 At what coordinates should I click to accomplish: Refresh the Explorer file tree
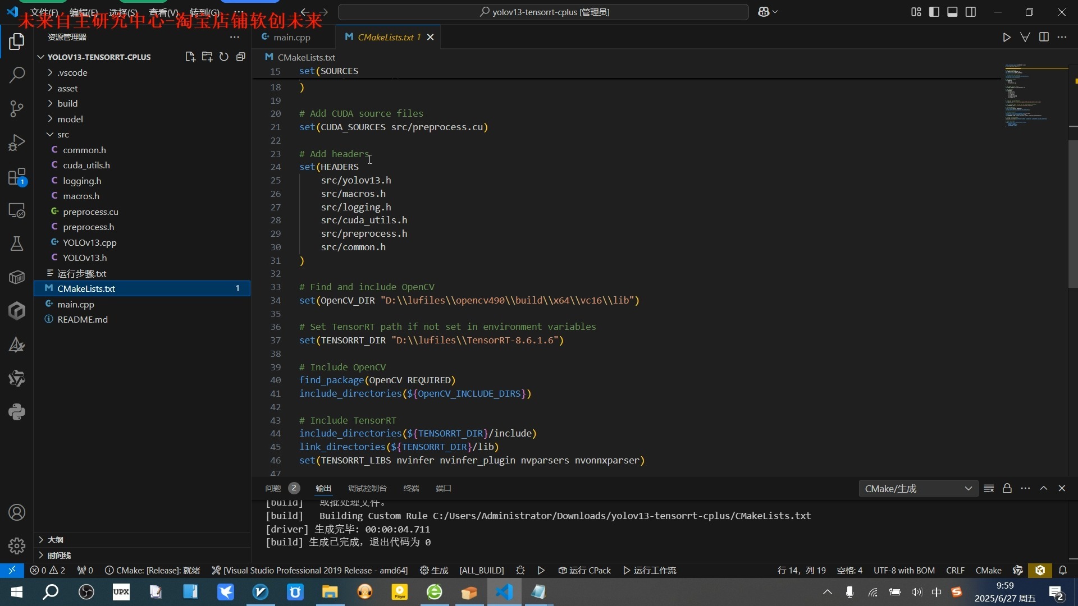click(223, 56)
